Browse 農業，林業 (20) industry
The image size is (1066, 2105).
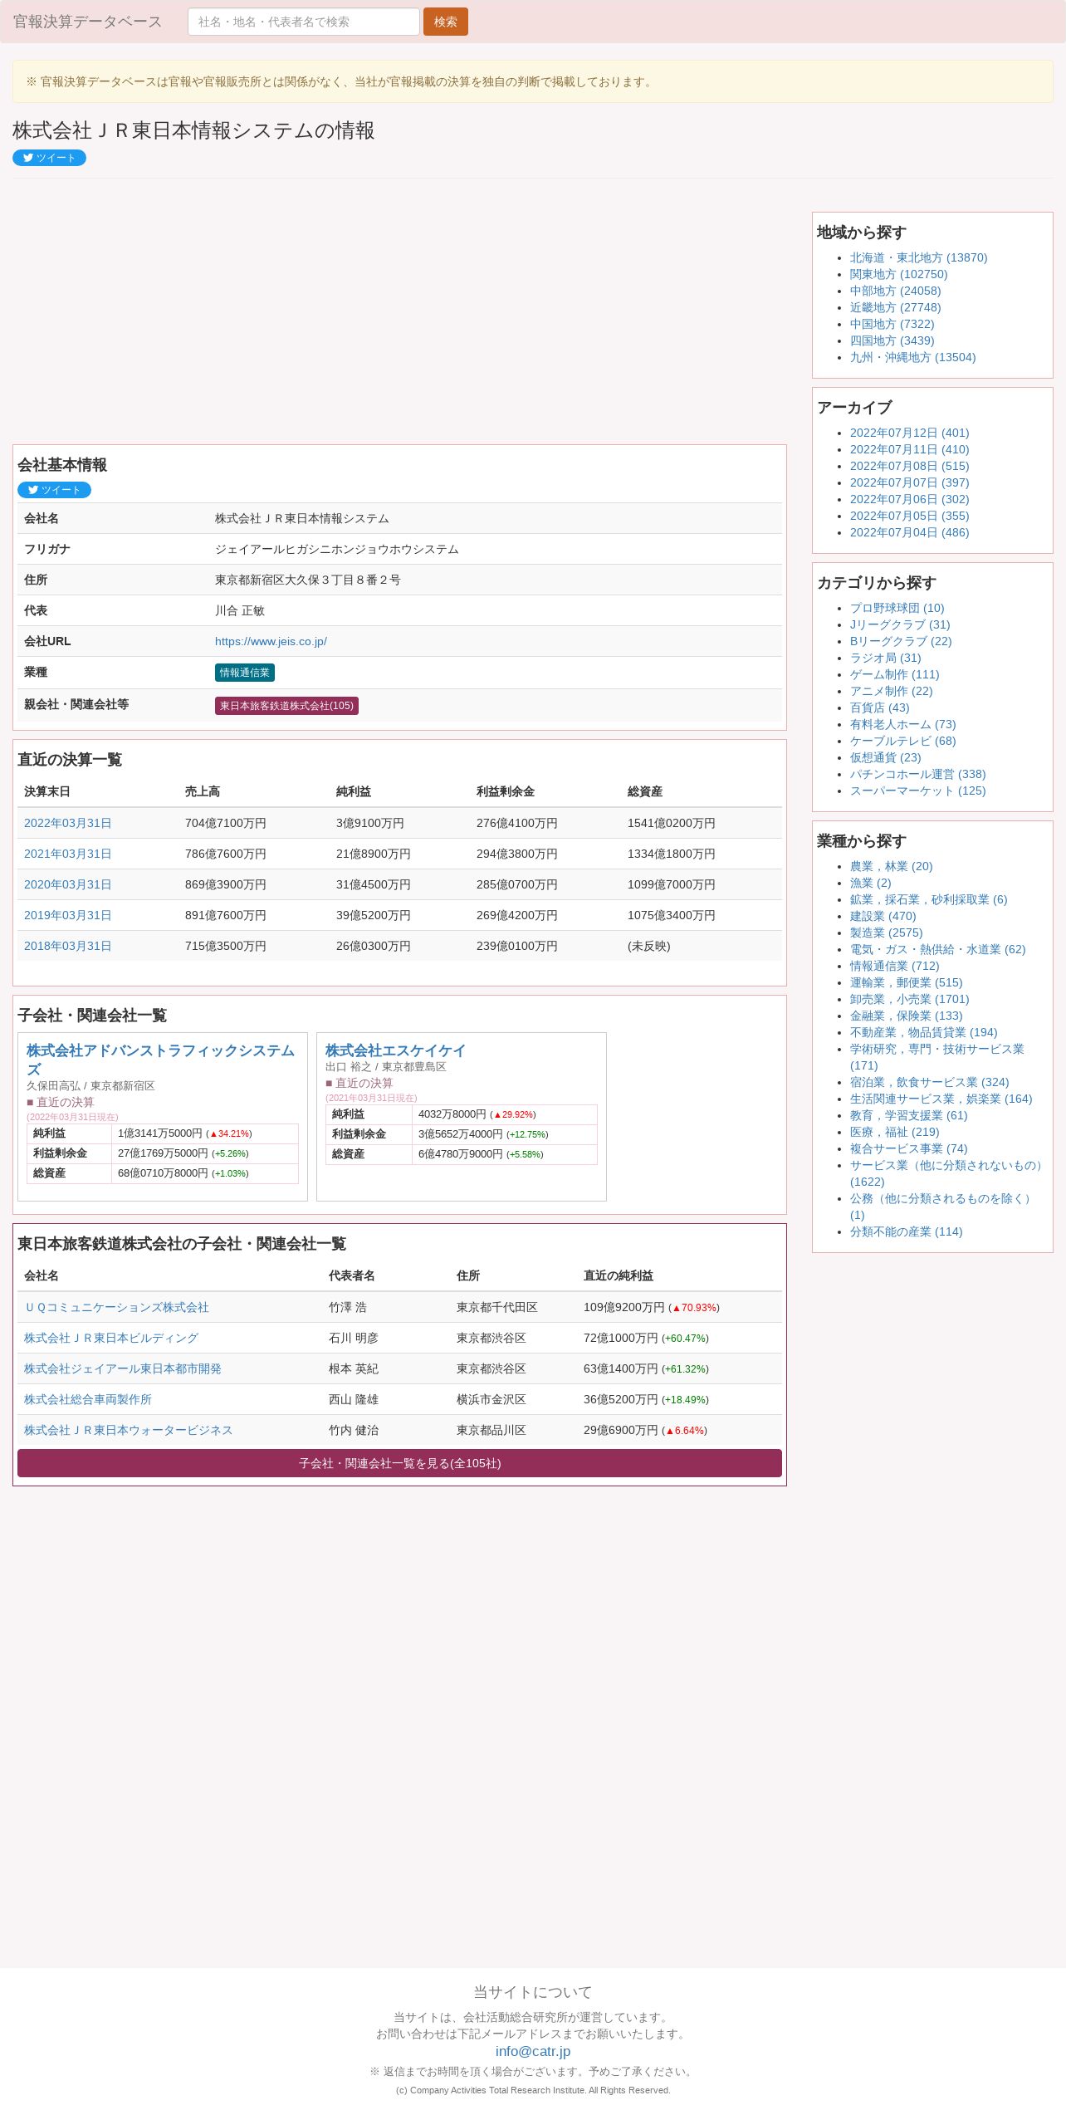pos(891,866)
